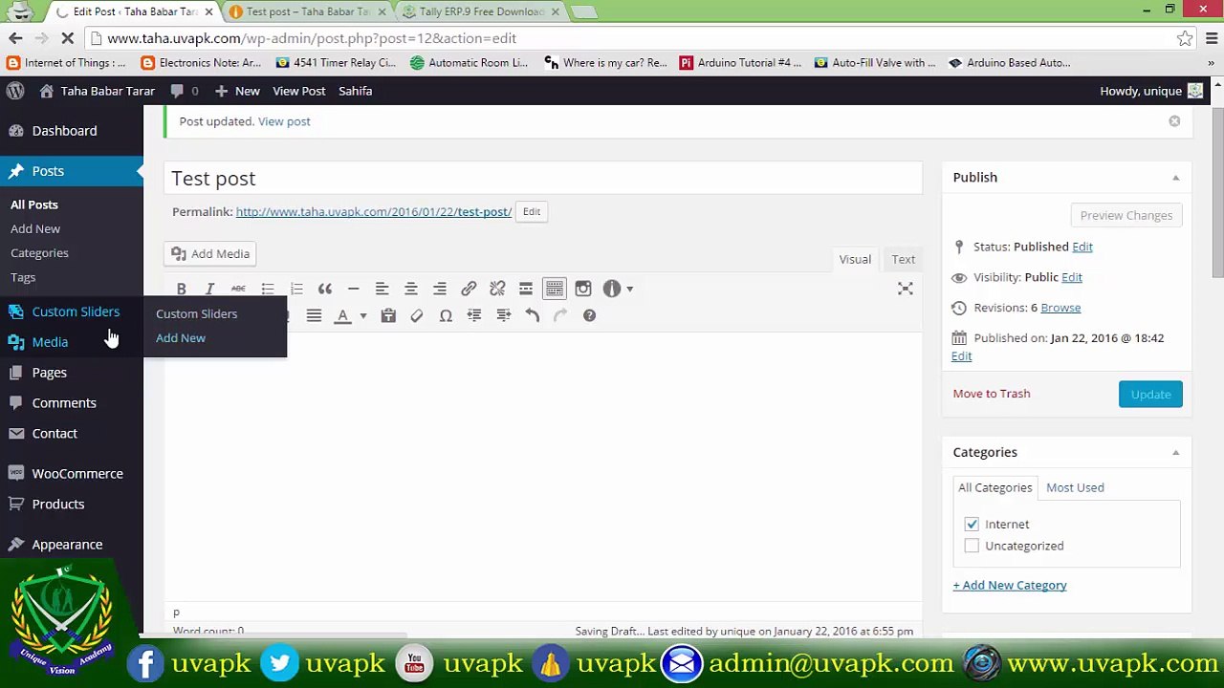Switch to the Text editor tab

coord(903,259)
